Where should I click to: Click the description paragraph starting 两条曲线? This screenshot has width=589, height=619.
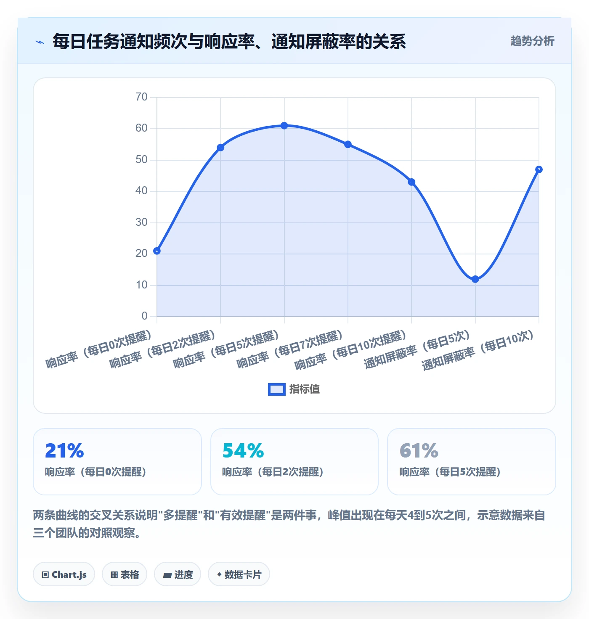[x=289, y=524]
